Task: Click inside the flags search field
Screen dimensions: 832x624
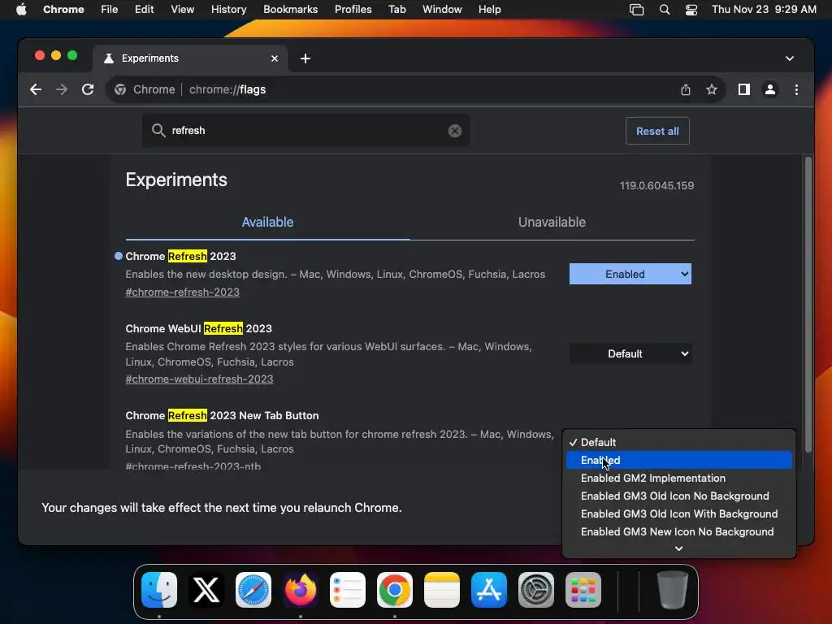Action: tap(305, 131)
